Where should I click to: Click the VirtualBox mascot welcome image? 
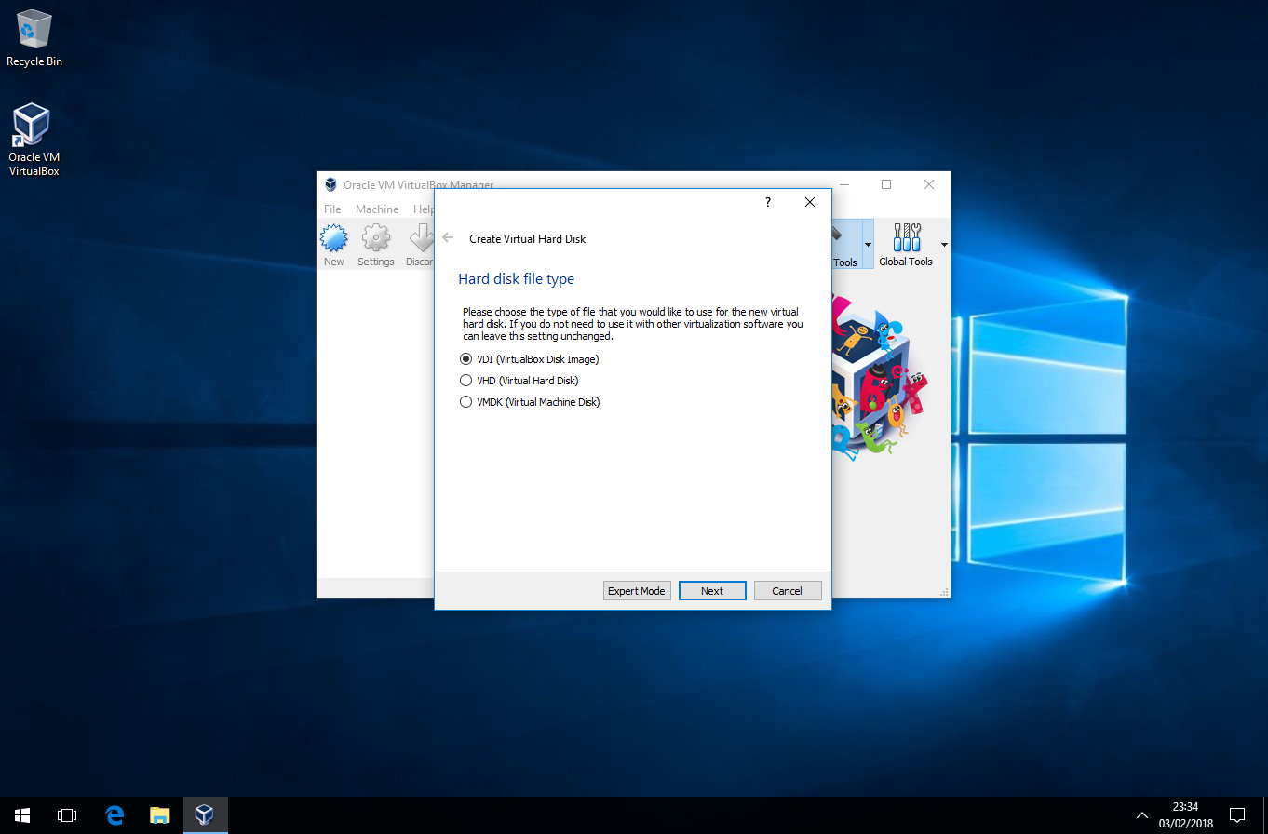click(x=881, y=377)
